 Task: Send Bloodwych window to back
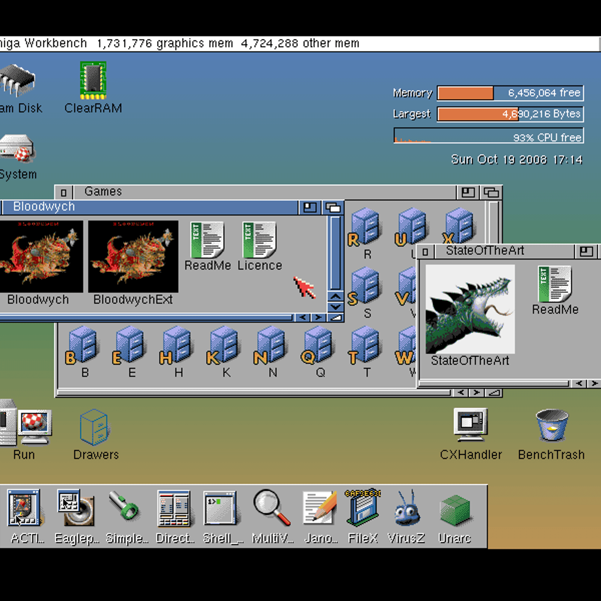(333, 207)
